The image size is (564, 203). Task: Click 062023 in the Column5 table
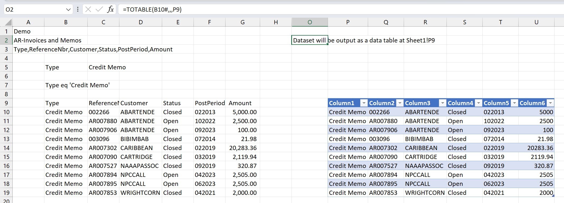point(500,184)
